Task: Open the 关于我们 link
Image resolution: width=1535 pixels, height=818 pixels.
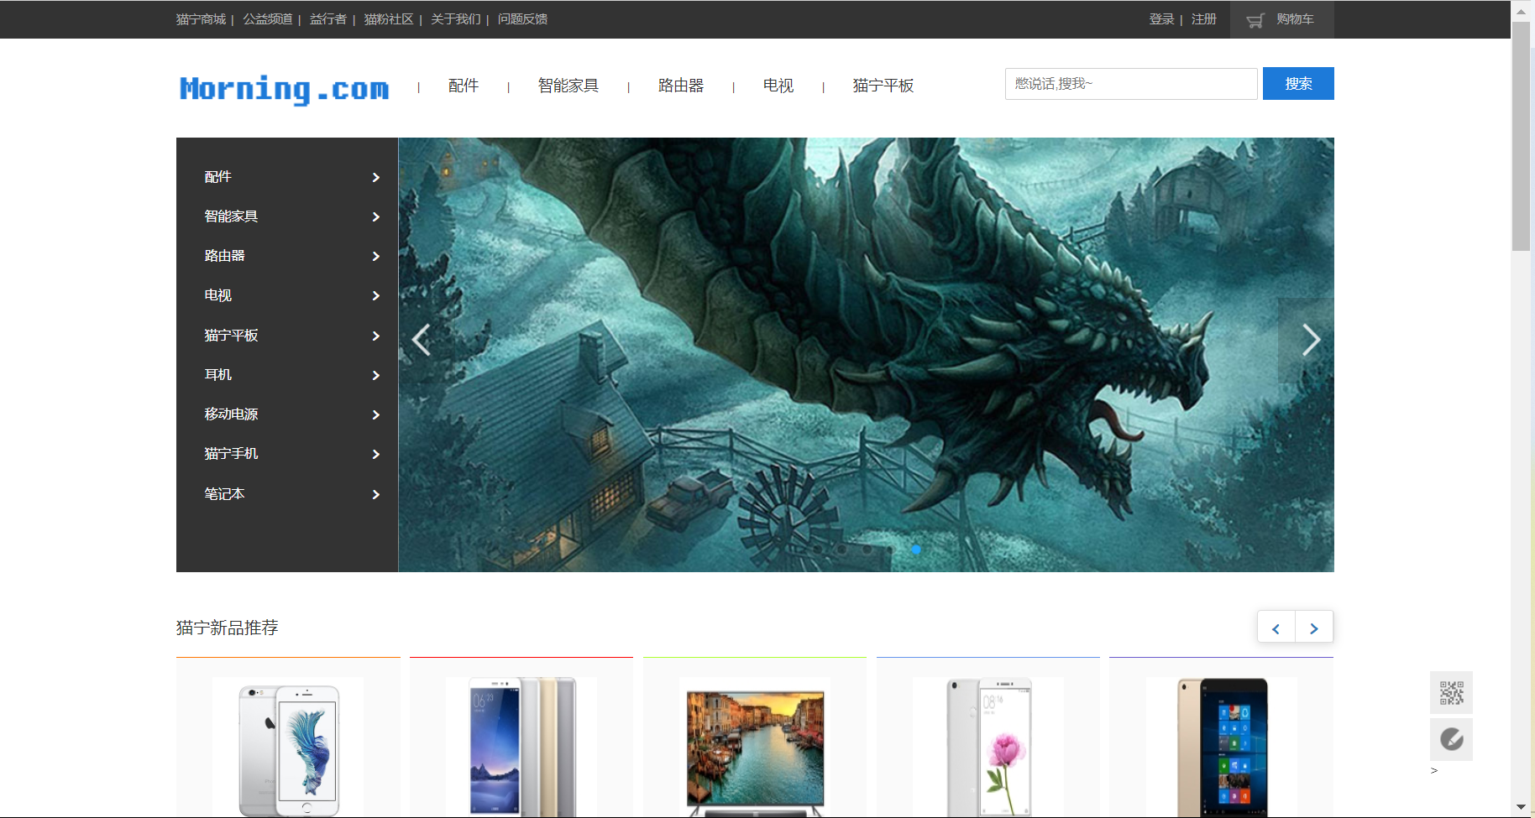Action: [456, 19]
